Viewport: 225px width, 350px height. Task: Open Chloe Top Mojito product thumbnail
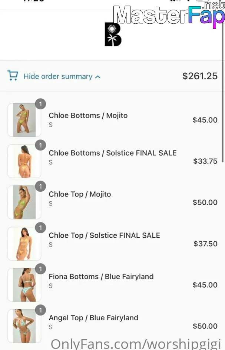(24, 202)
